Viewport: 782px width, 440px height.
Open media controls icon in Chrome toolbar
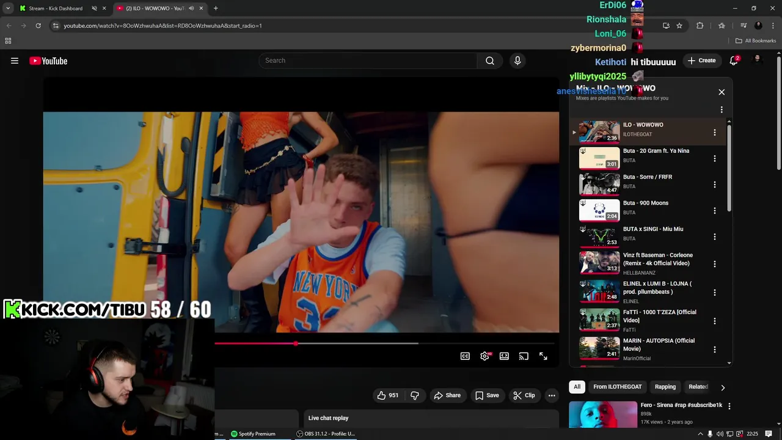click(744, 26)
